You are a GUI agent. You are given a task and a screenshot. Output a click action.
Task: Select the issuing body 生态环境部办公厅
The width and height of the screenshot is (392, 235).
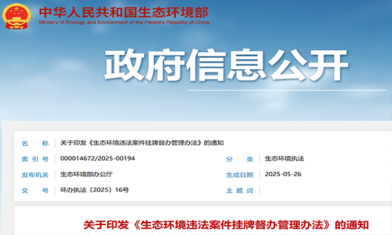click(86, 174)
